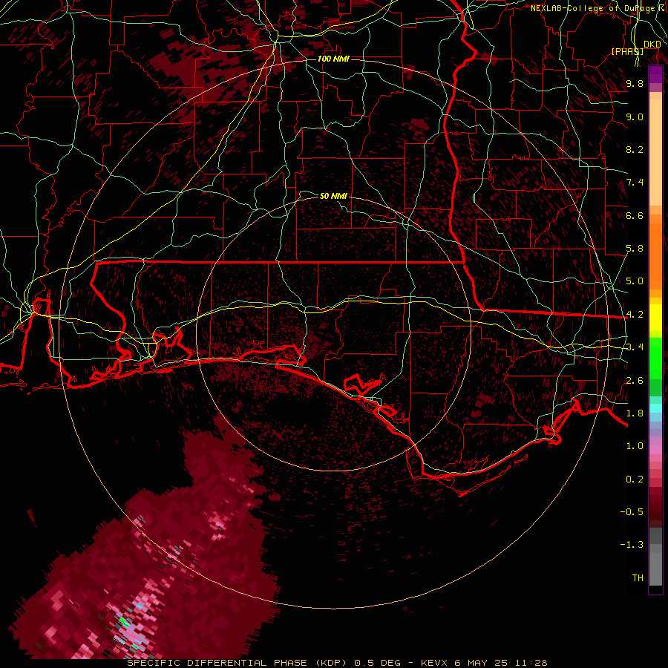Click the DKD label above the color scale
Viewport: 668px width, 668px height.
click(652, 45)
